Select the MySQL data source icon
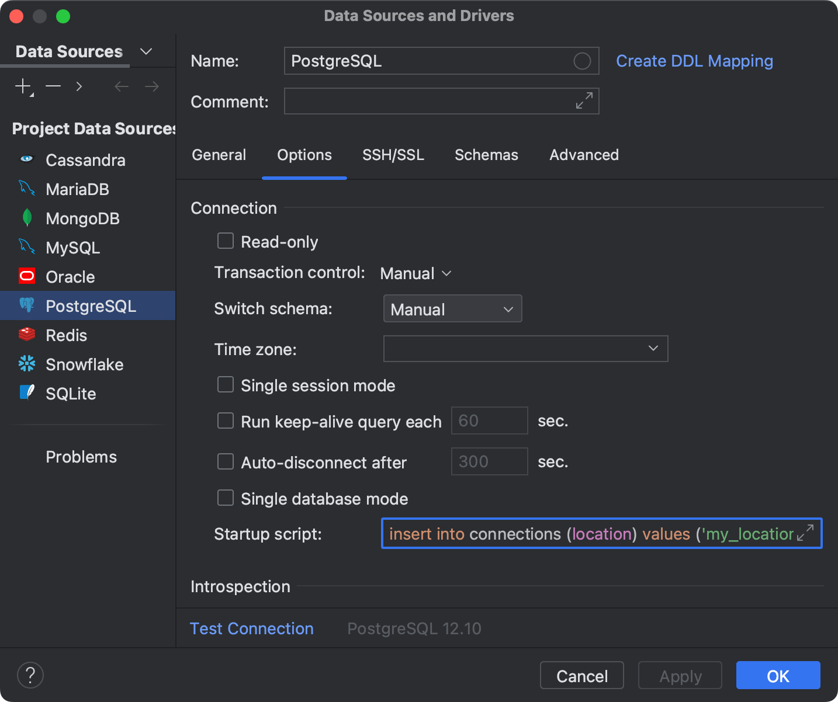838x702 pixels. (26, 246)
